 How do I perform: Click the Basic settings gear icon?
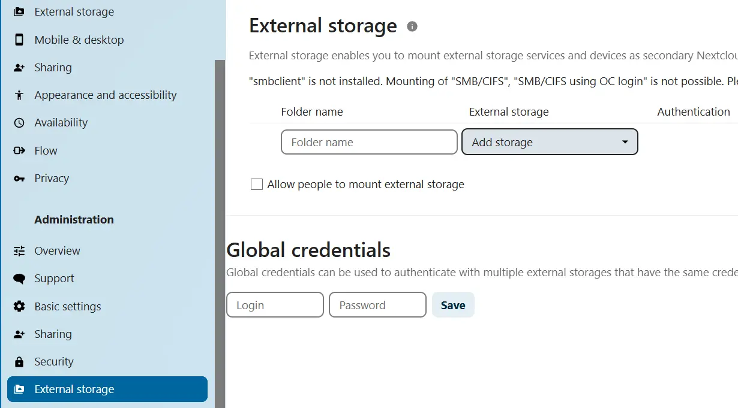(x=19, y=306)
